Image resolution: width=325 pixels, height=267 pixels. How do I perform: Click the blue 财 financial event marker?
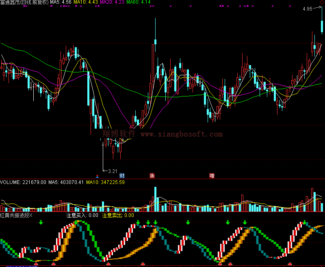[121, 176]
